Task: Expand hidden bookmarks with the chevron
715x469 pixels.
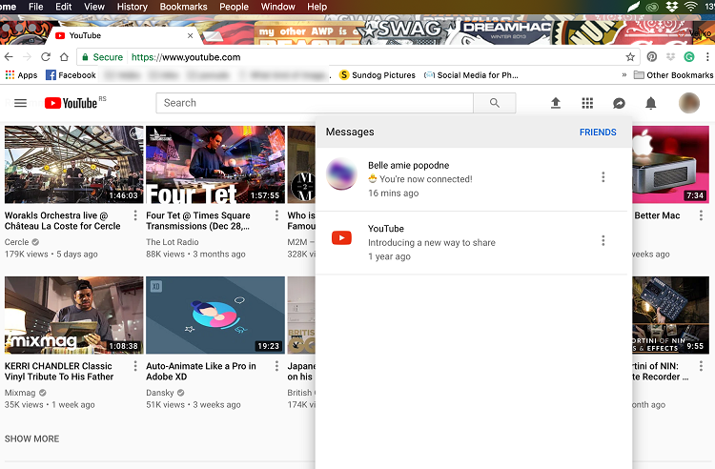Action: [x=623, y=75]
